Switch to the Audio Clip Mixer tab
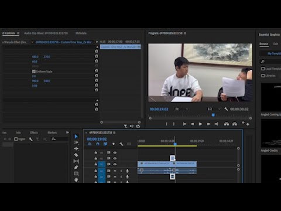Viewport: 281px width, 211px height. [x=46, y=33]
